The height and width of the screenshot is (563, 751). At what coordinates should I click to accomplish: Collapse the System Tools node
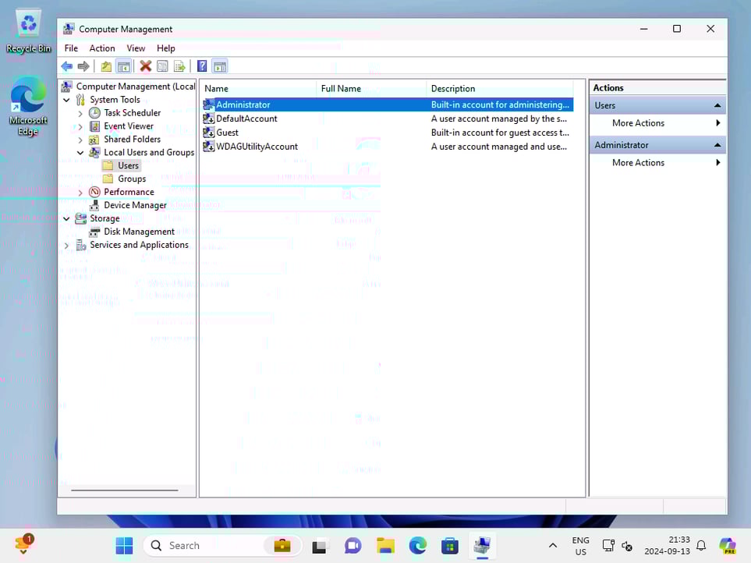coord(66,99)
